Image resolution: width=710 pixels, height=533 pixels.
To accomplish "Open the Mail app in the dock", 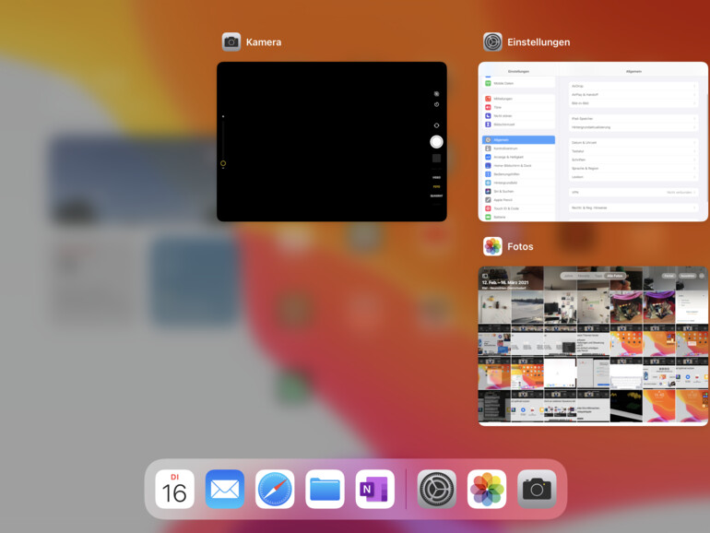I will (225, 489).
